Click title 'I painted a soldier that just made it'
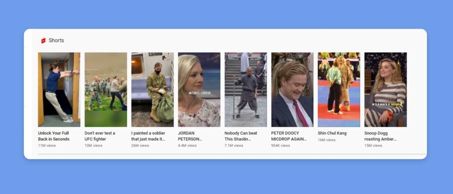 point(149,136)
